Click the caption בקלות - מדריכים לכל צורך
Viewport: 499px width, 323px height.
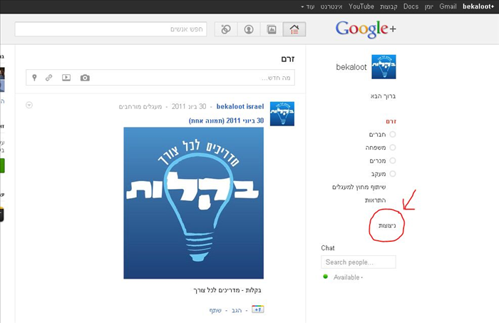pos(227,290)
